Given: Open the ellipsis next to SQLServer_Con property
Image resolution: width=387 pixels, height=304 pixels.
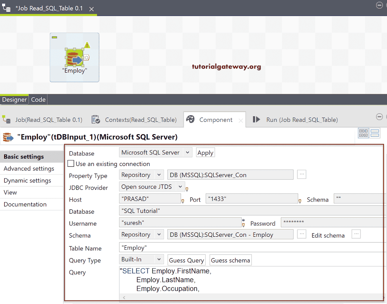Looking at the screenshot, I should coord(302,174).
